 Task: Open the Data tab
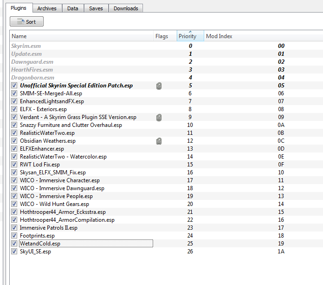pyautogui.click(x=73, y=8)
